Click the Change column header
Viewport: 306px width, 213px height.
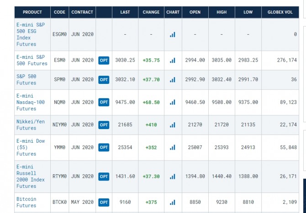[151, 12]
